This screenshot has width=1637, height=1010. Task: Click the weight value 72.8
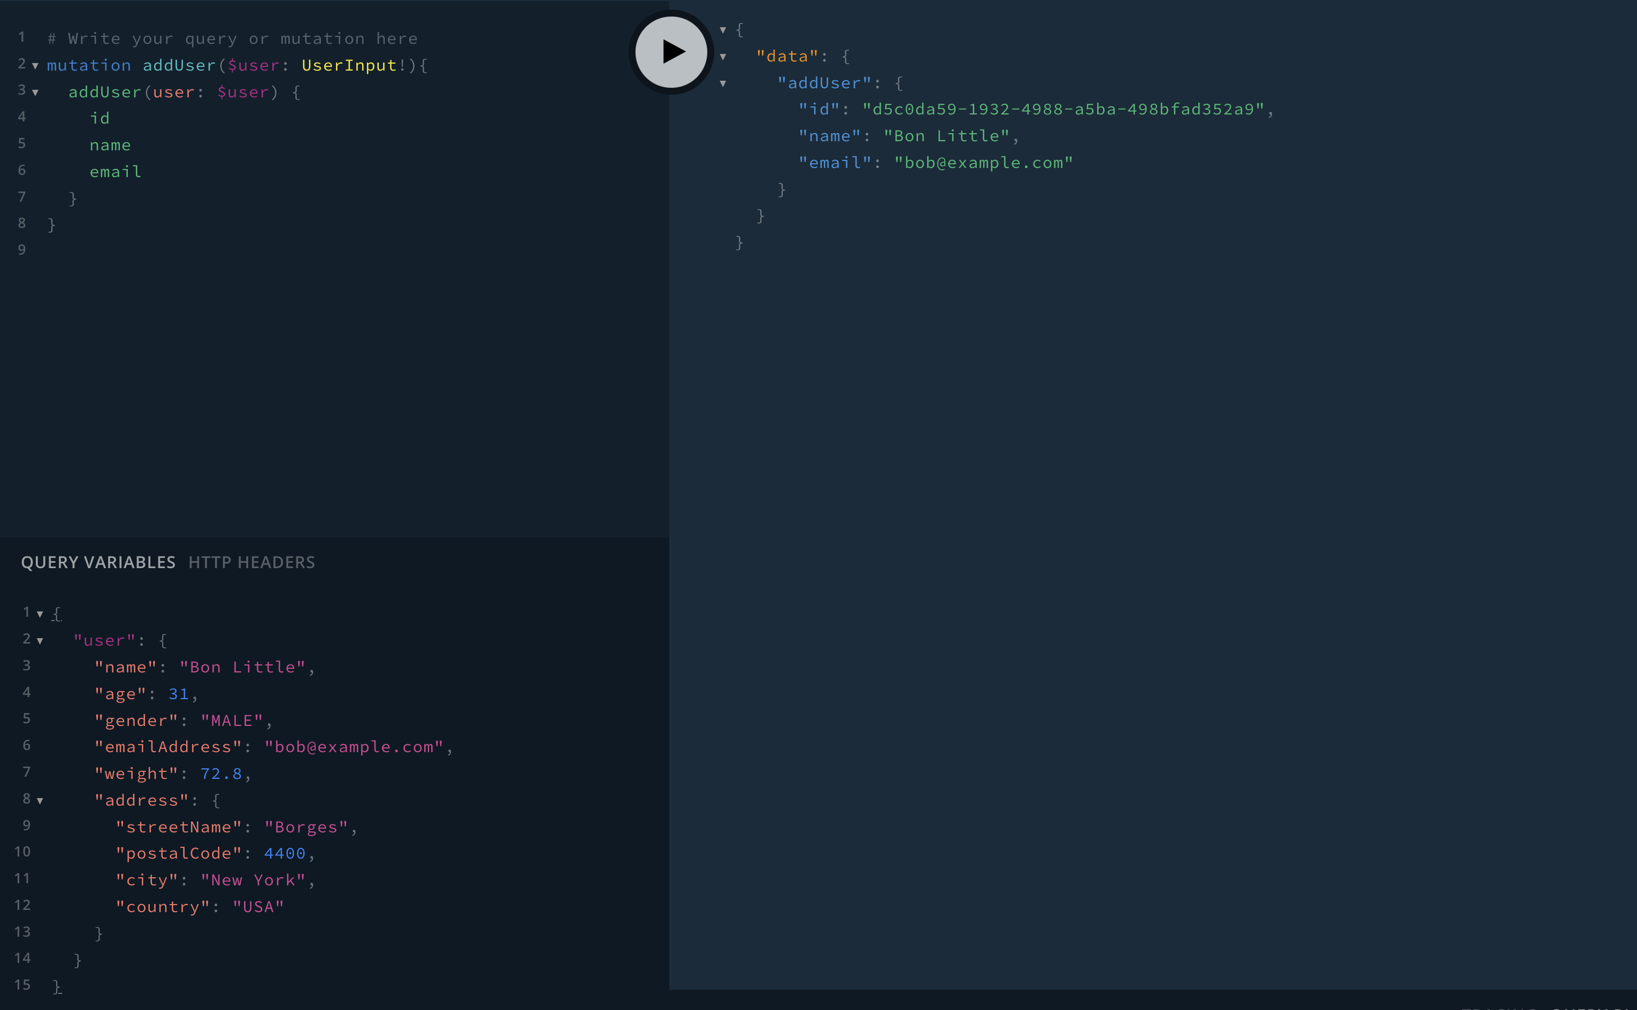pyautogui.click(x=221, y=774)
